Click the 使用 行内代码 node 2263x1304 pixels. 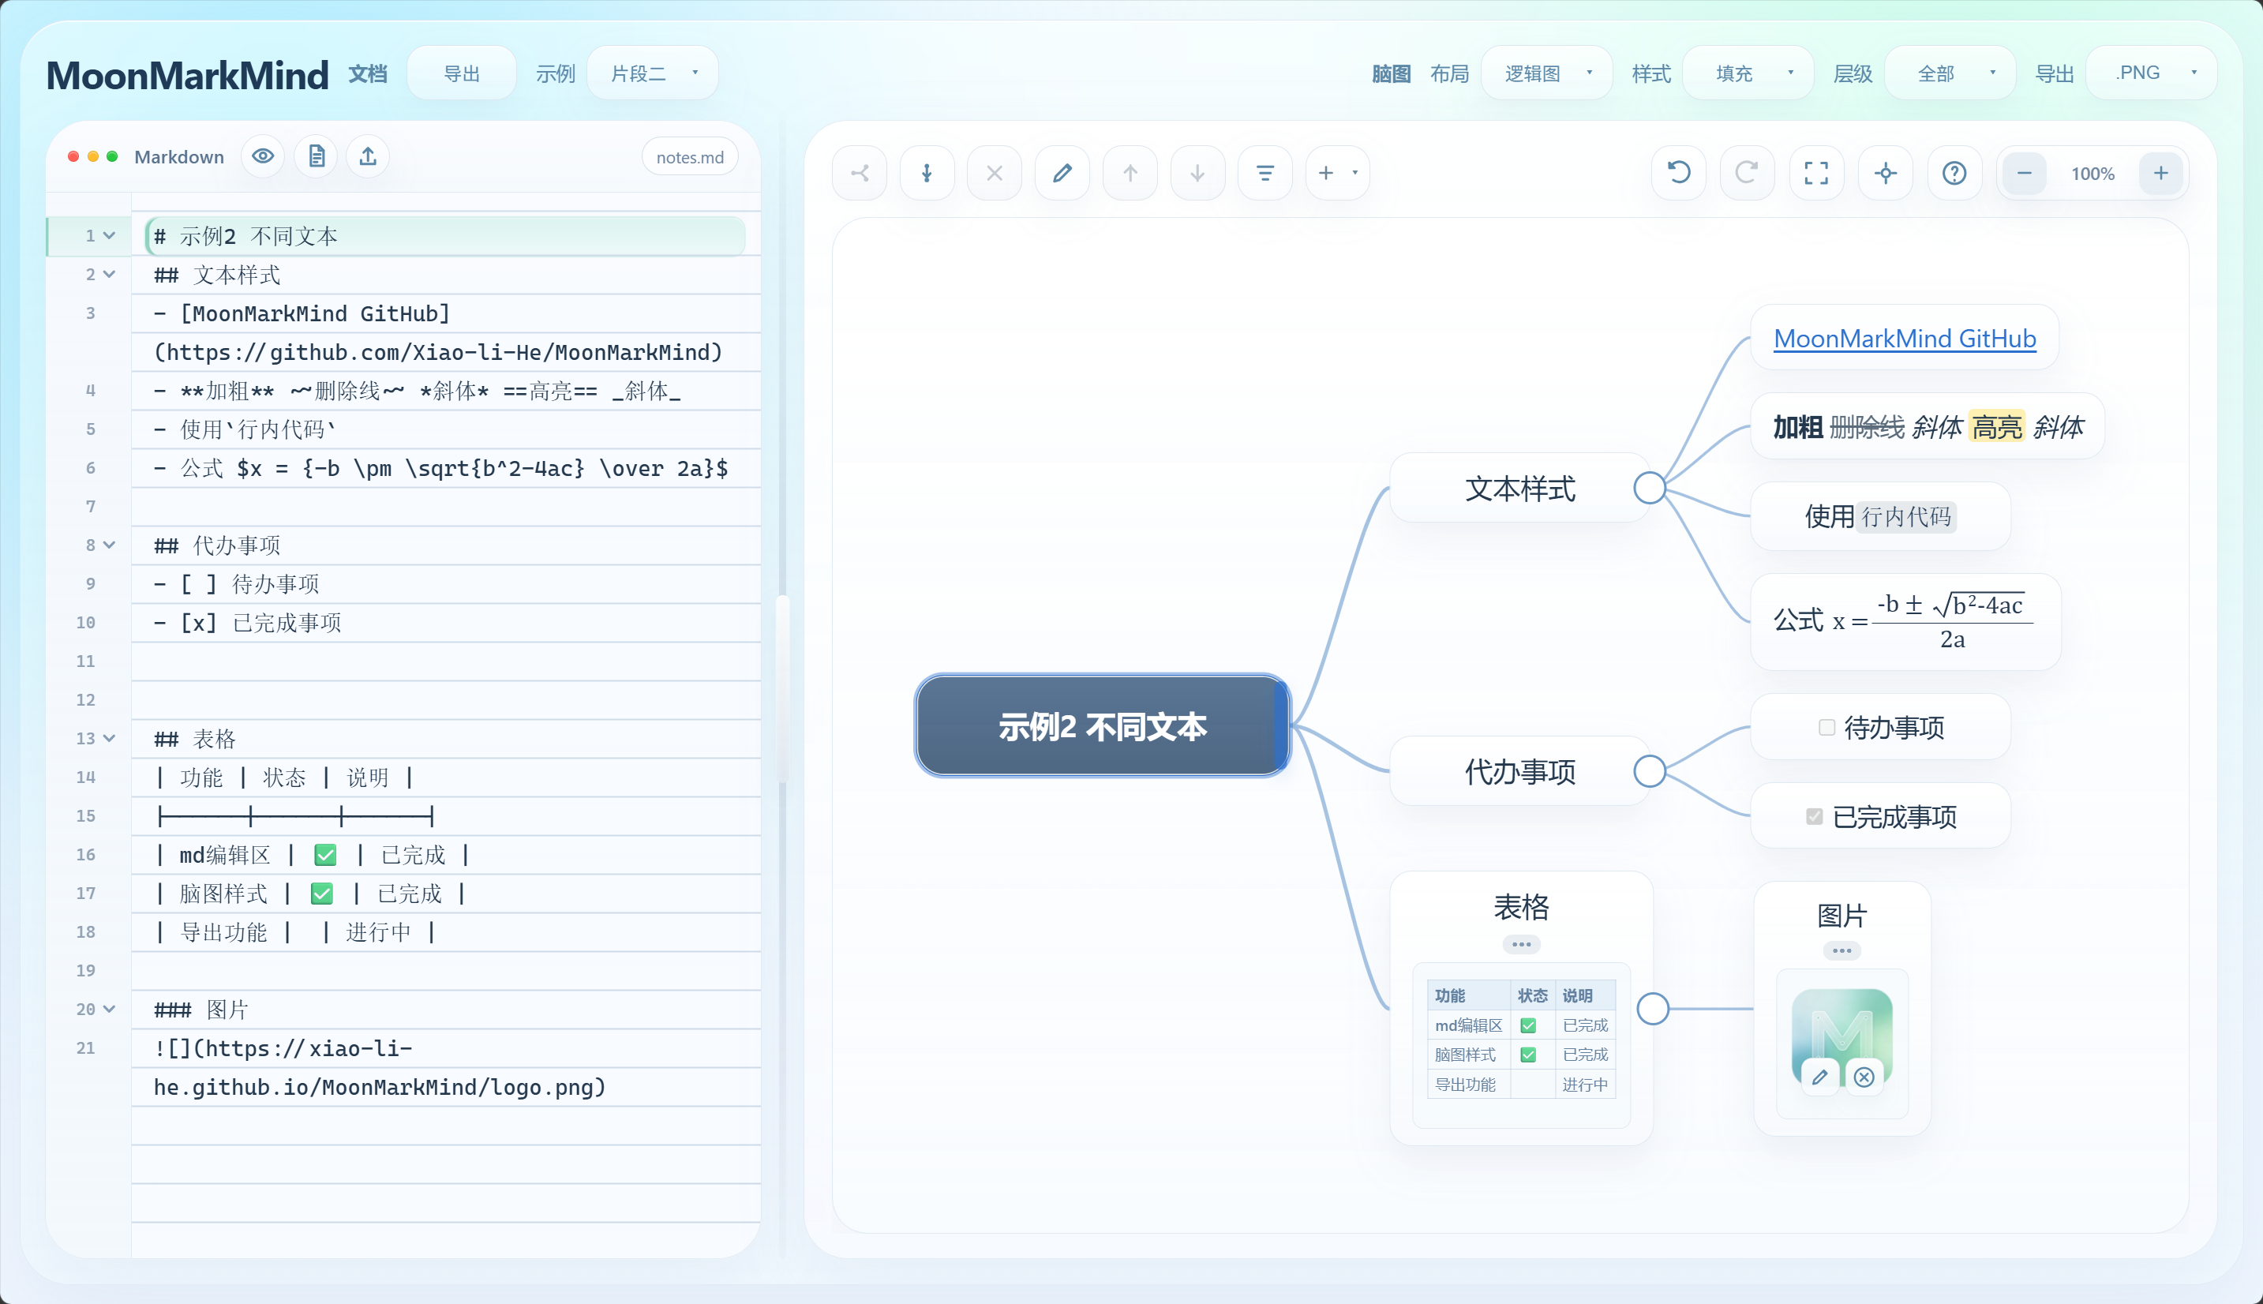(x=1879, y=517)
